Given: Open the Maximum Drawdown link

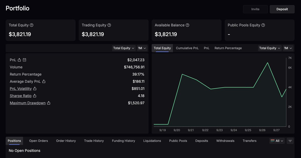Looking at the screenshot, I should [28, 103].
